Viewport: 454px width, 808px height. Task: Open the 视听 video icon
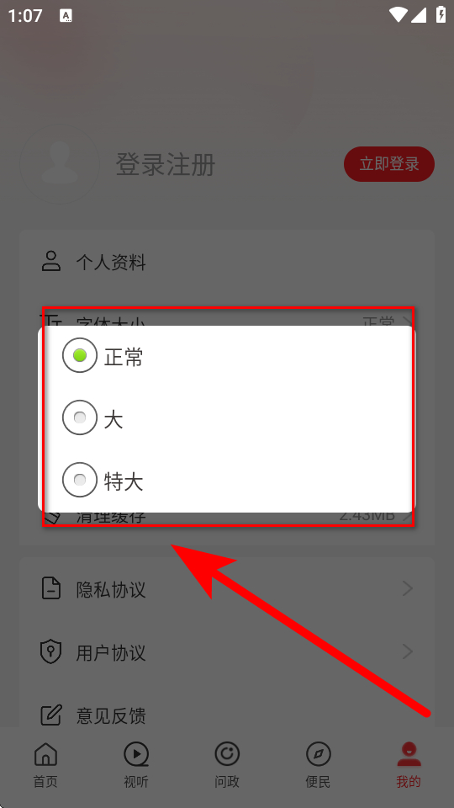[136, 754]
